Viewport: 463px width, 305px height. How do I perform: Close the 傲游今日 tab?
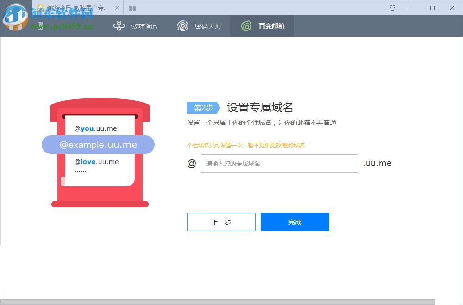pos(117,8)
